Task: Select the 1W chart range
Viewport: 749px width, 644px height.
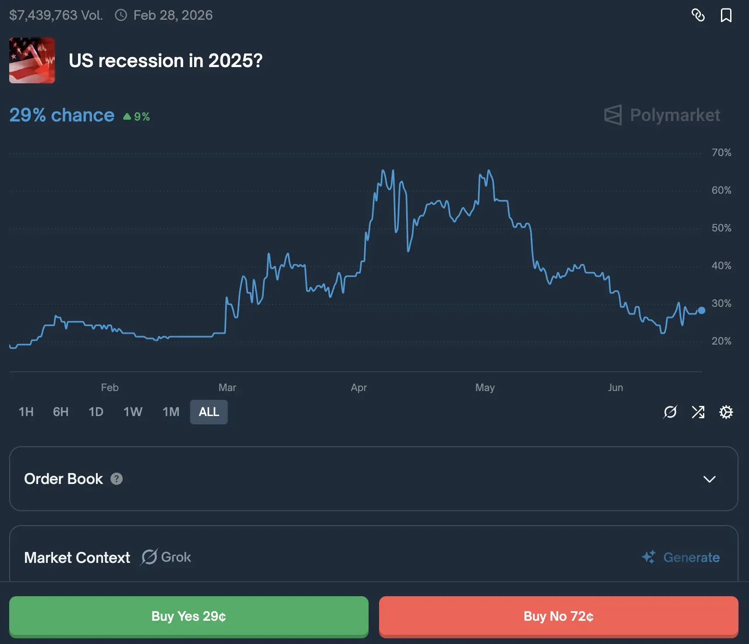Action: 133,412
